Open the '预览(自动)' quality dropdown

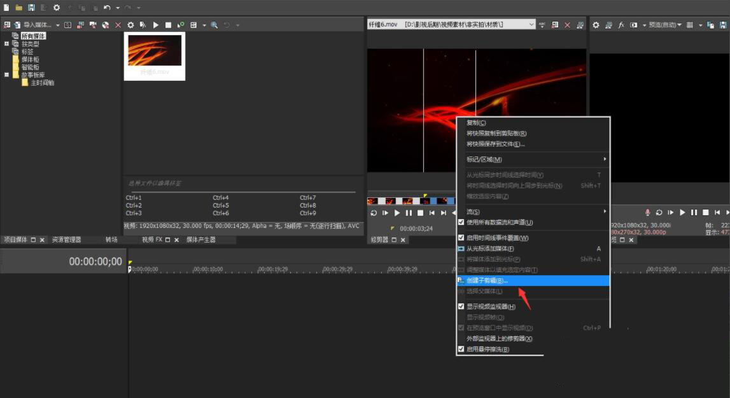pos(664,25)
